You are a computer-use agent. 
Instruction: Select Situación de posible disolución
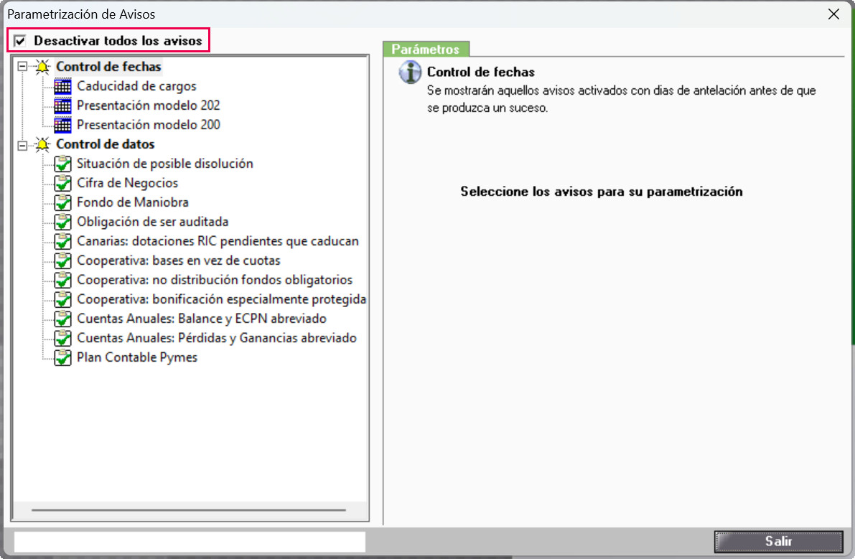(164, 164)
